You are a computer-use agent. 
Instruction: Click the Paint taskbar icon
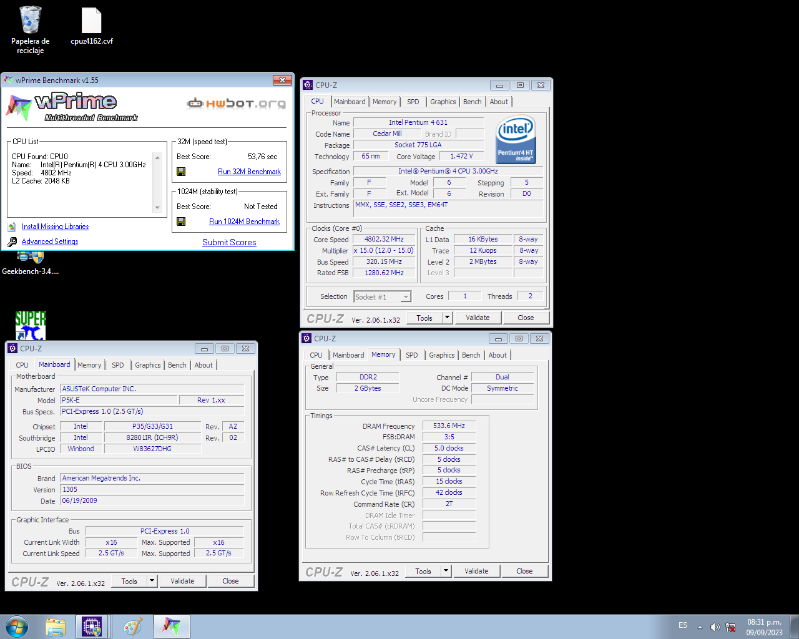click(132, 627)
